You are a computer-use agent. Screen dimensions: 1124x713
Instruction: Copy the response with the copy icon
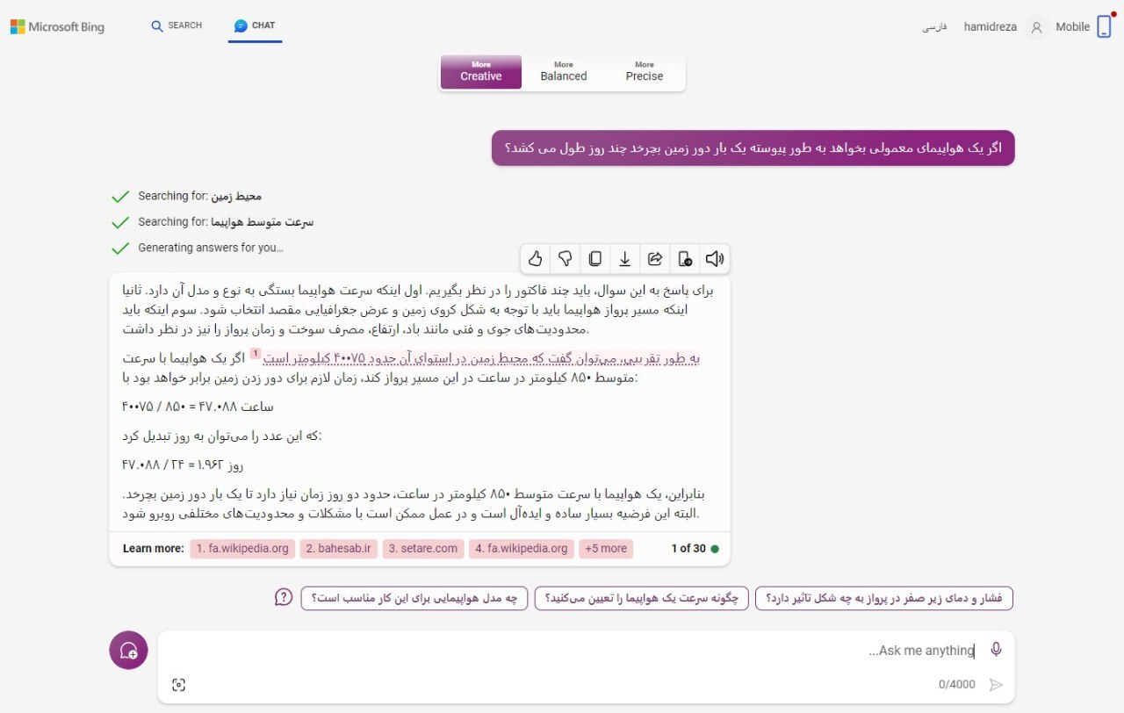595,258
